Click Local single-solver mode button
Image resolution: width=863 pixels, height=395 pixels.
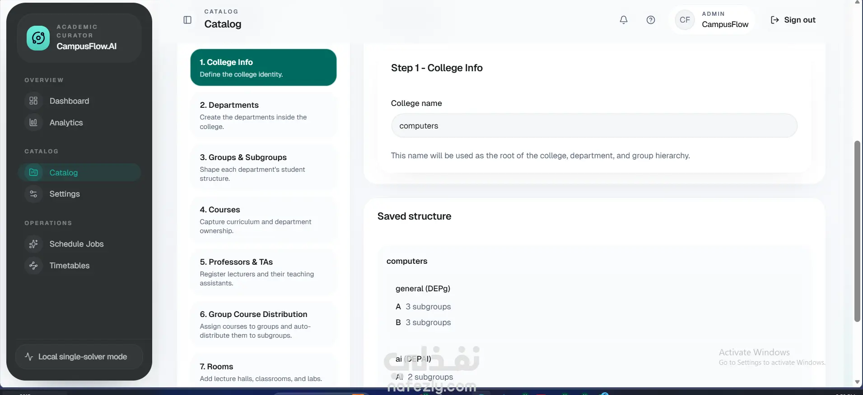[x=79, y=357]
